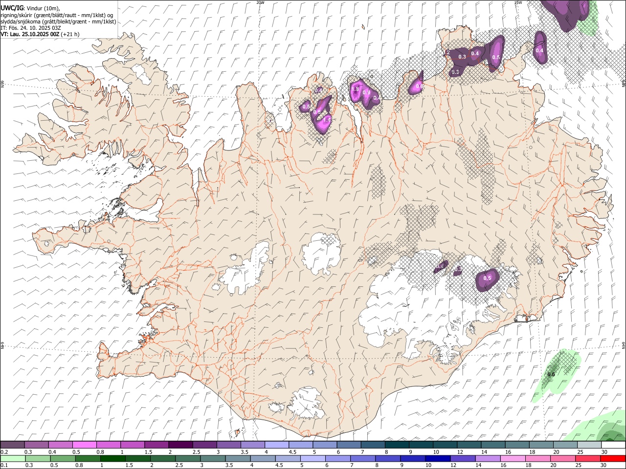Viewport: 626px width, 469px height.
Task: Click the snow scale swatch labeled 12
Action: coord(469,445)
